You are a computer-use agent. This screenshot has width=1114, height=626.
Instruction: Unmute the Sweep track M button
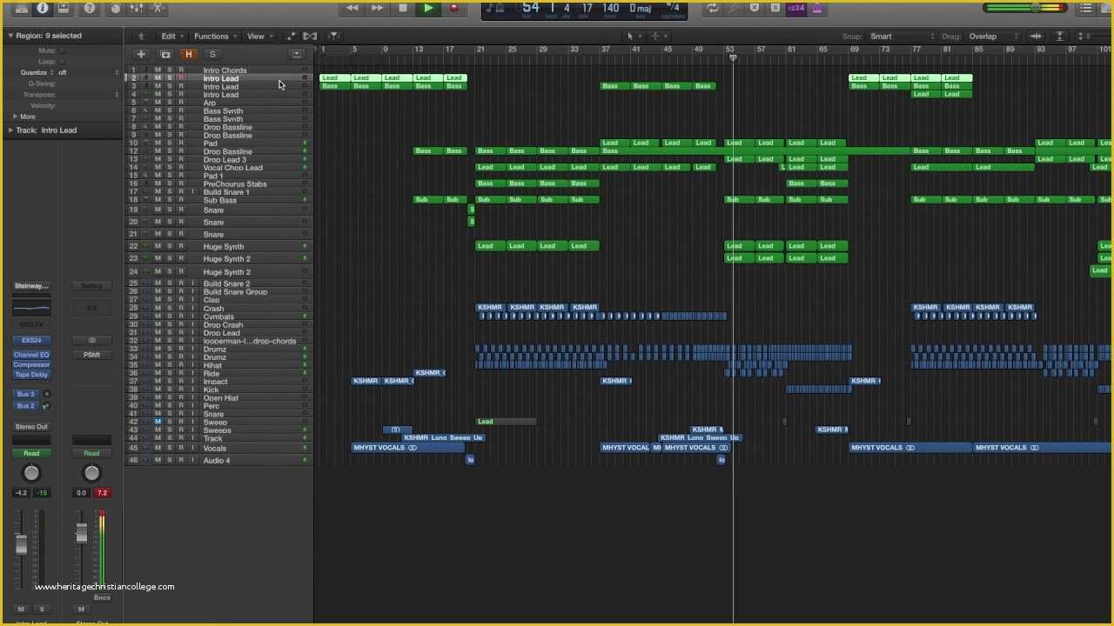click(158, 422)
